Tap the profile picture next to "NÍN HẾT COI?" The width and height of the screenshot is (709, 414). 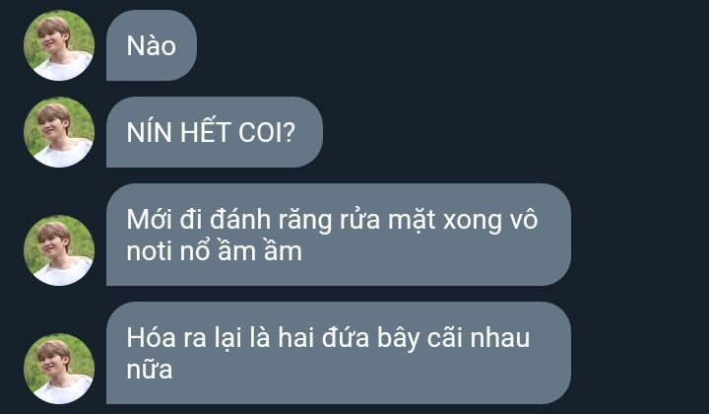tap(59, 132)
